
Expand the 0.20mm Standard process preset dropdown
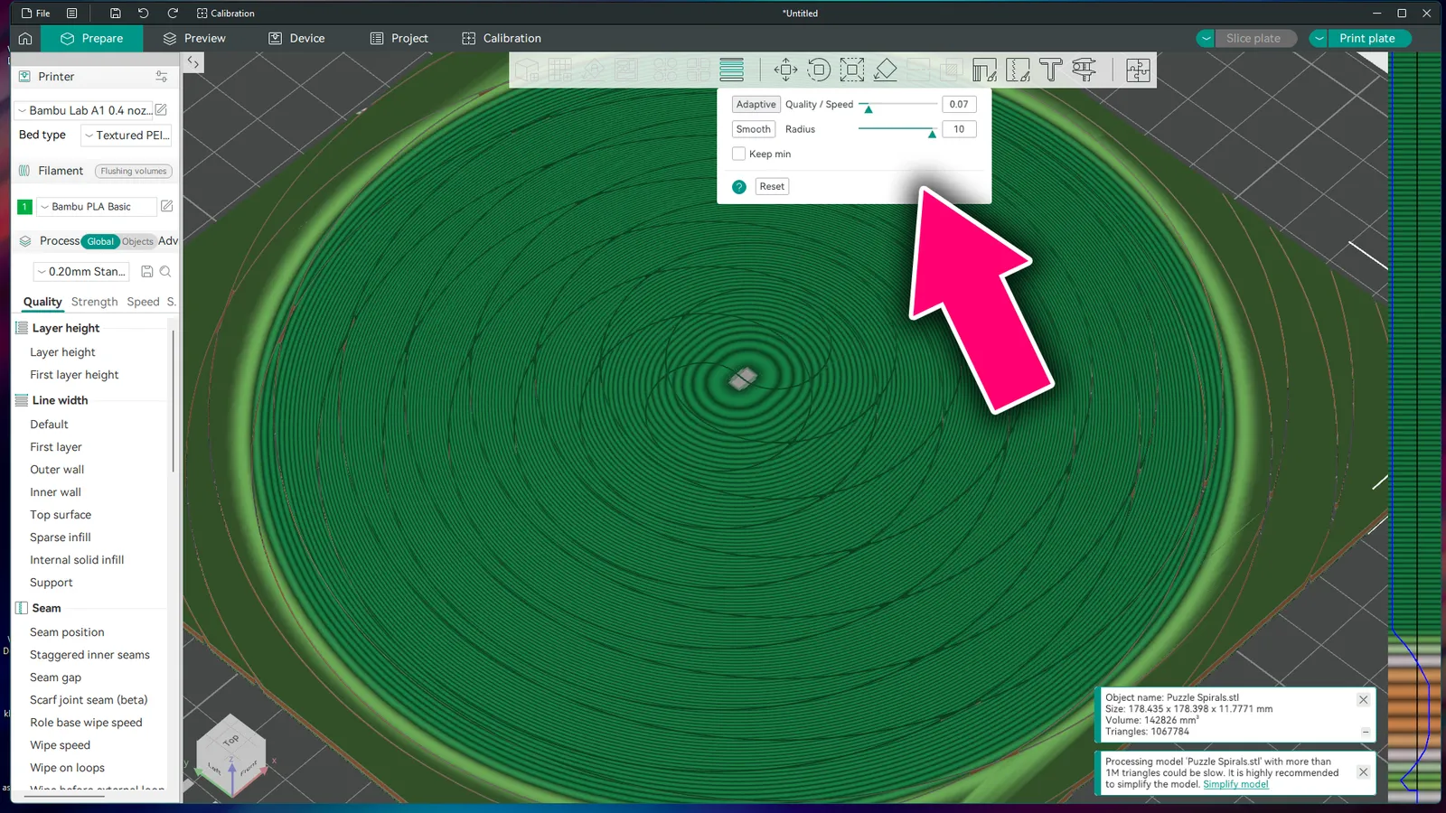tap(81, 271)
